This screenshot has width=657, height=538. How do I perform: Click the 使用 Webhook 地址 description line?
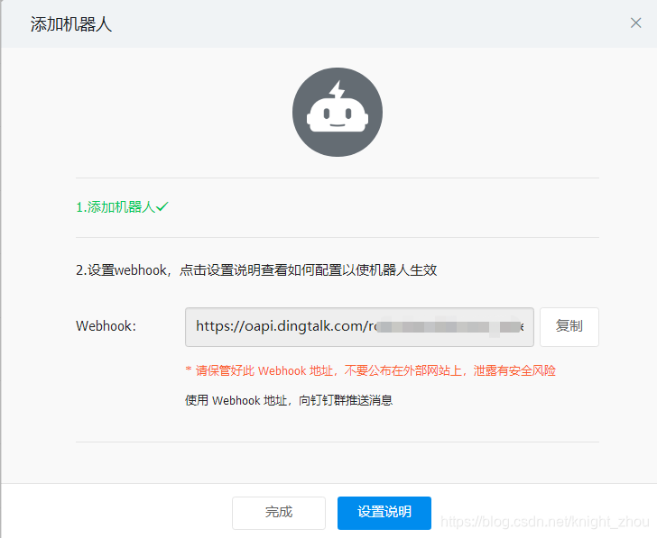[289, 400]
